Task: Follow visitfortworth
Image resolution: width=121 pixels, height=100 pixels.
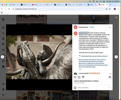Action: (x=92, y=27)
